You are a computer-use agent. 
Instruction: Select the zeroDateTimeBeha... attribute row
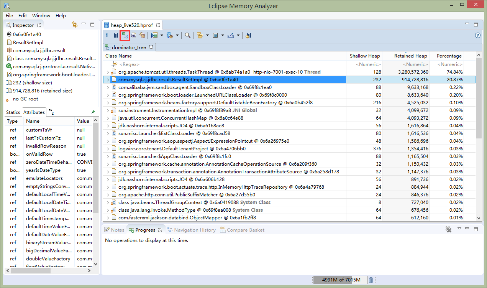pyautogui.click(x=48, y=162)
